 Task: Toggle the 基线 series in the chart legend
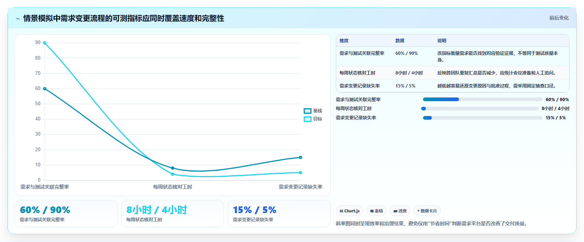[313, 111]
